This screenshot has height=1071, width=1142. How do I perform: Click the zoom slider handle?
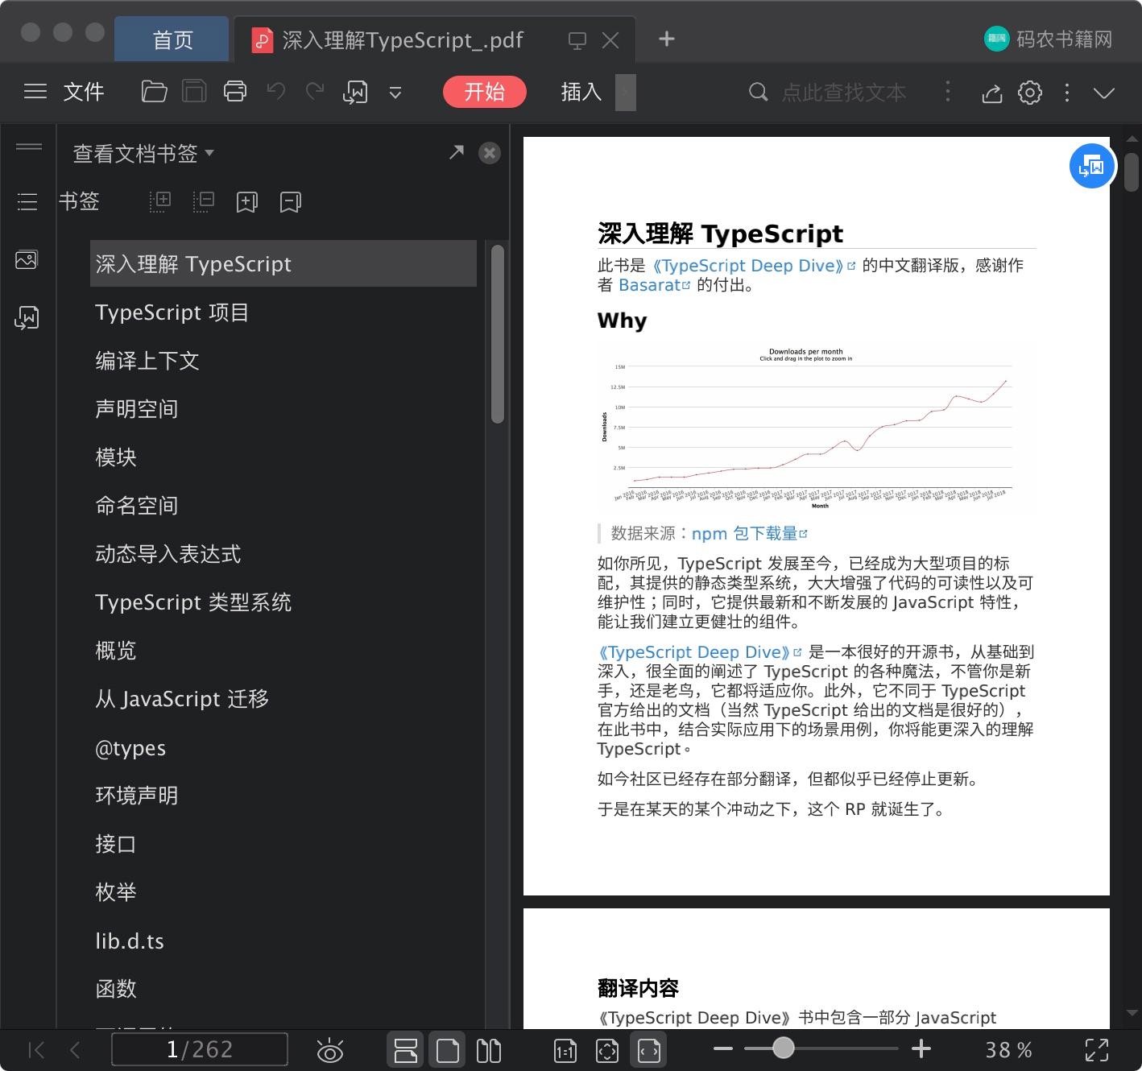pyautogui.click(x=783, y=1048)
